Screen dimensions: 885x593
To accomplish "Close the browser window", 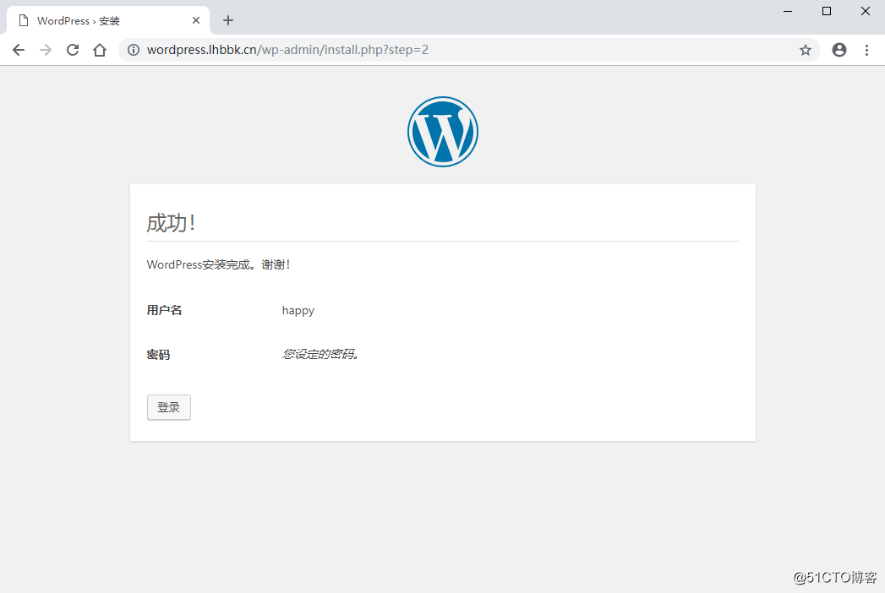I will pyautogui.click(x=866, y=11).
